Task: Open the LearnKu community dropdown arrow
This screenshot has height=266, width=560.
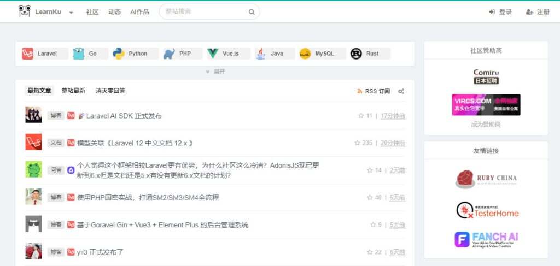Action: pyautogui.click(x=71, y=13)
